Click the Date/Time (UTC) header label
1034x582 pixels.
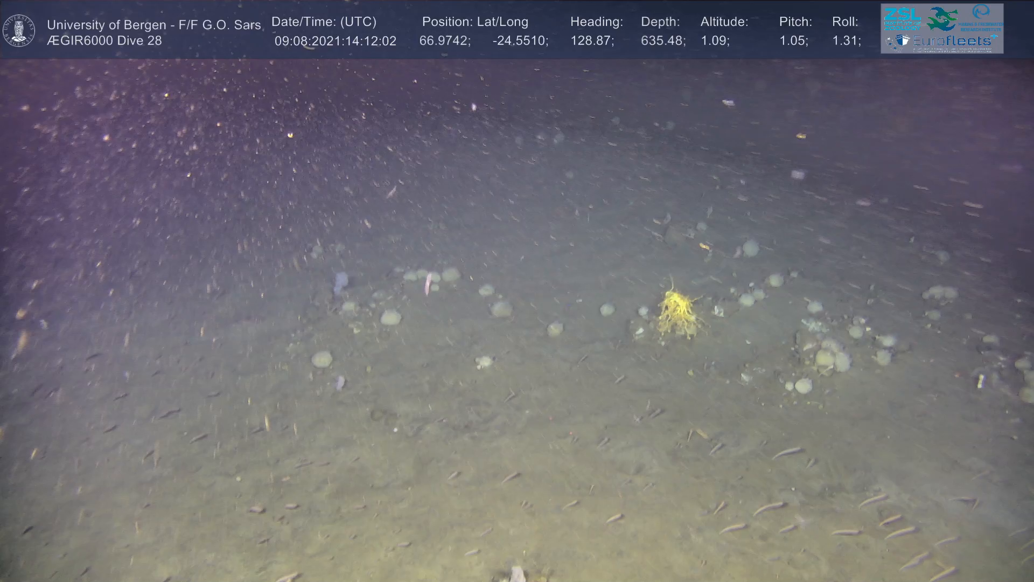pos(324,22)
